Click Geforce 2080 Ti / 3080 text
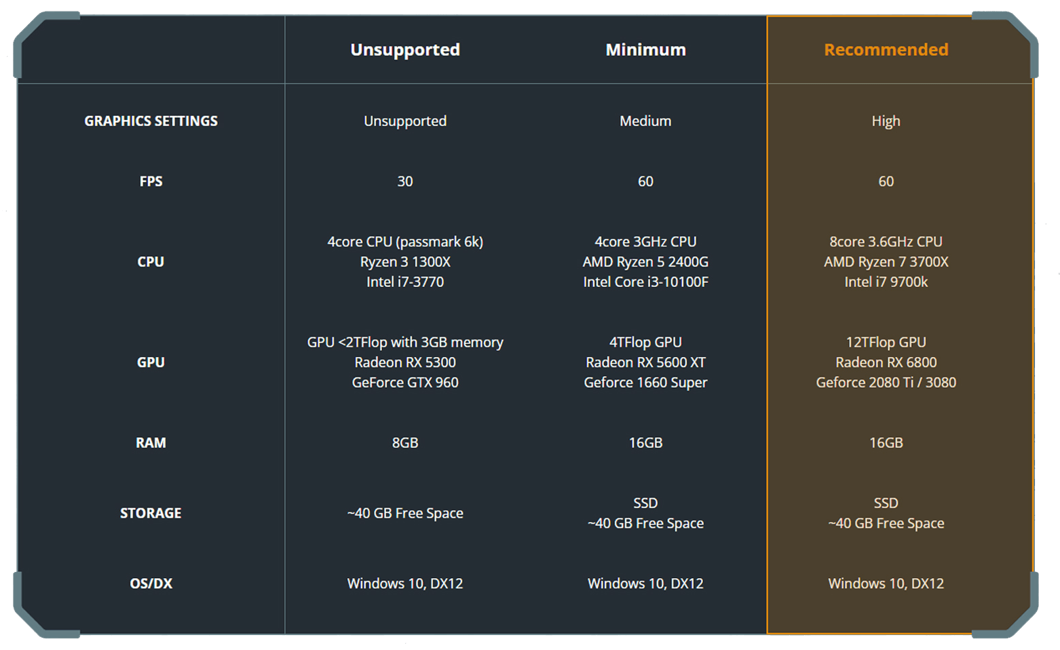1060x650 pixels. pos(886,383)
